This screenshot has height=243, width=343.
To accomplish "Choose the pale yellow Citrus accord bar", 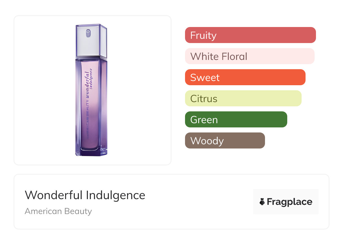I will point(243,98).
